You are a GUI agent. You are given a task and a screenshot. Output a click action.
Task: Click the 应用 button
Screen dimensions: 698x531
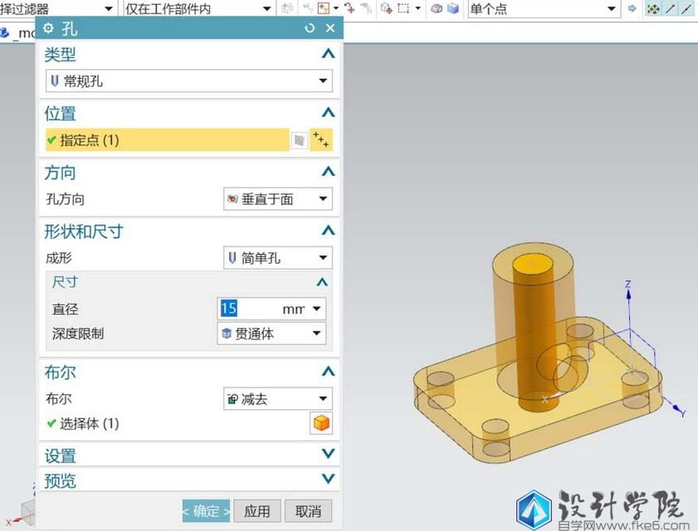click(257, 511)
